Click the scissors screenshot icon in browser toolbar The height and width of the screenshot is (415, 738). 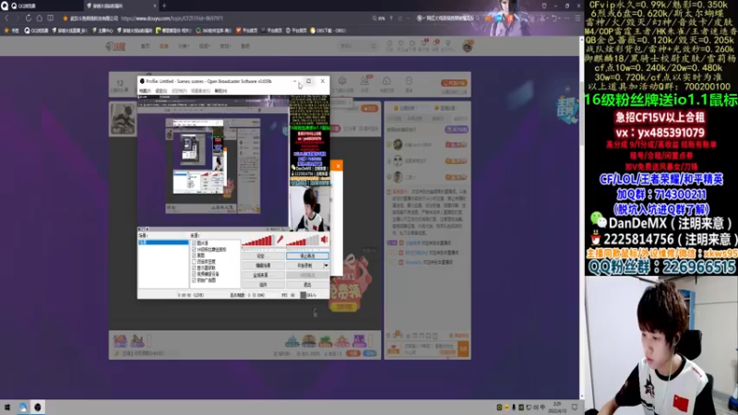(542, 18)
